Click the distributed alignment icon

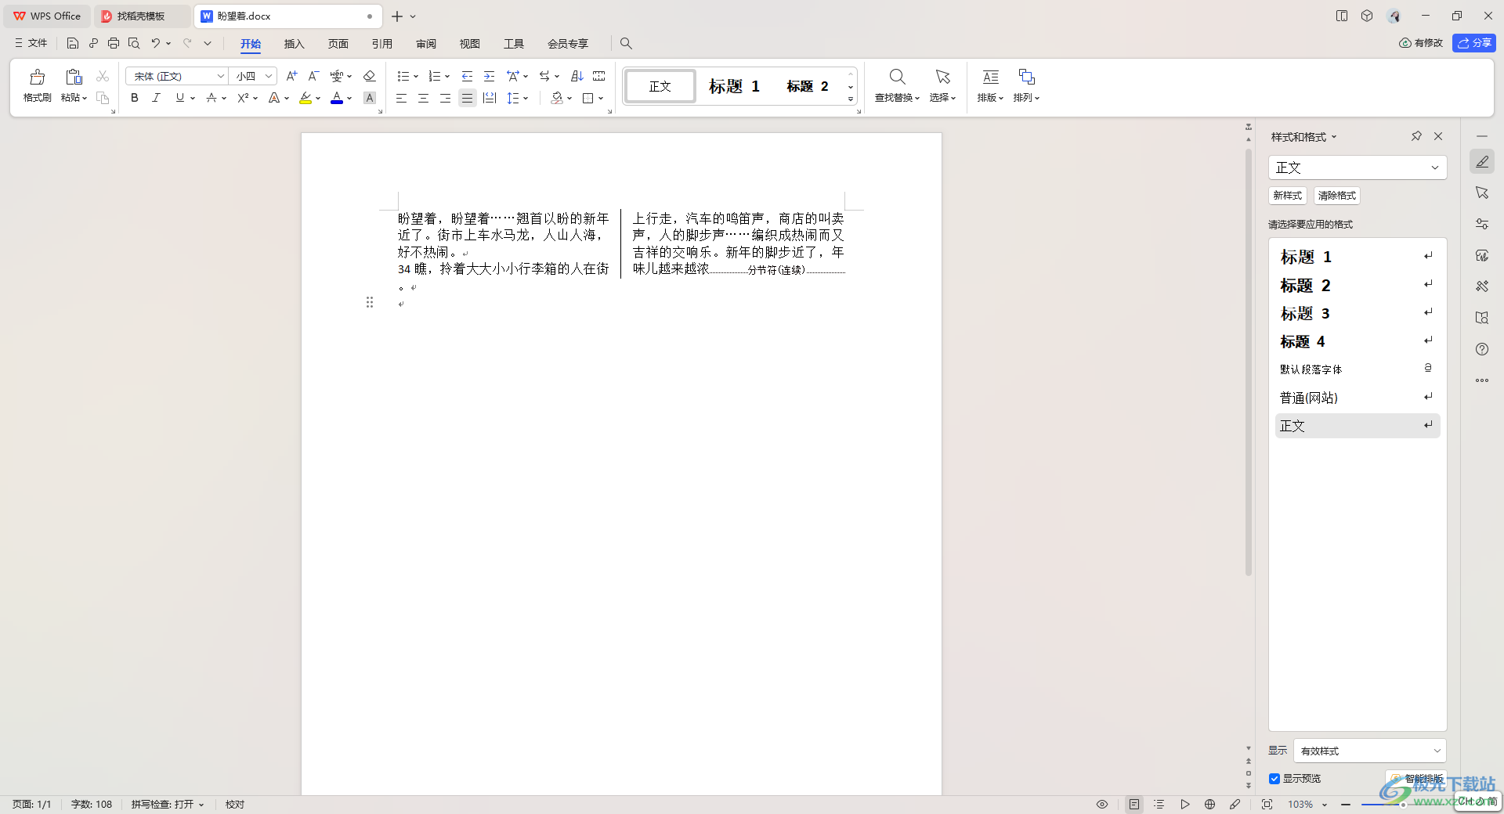tap(490, 98)
